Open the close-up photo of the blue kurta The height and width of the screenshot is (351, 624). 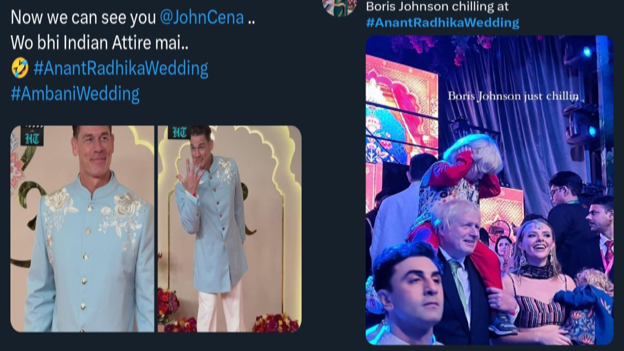pyautogui.click(x=82, y=229)
